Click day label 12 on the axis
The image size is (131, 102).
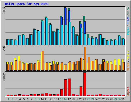click(50, 99)
